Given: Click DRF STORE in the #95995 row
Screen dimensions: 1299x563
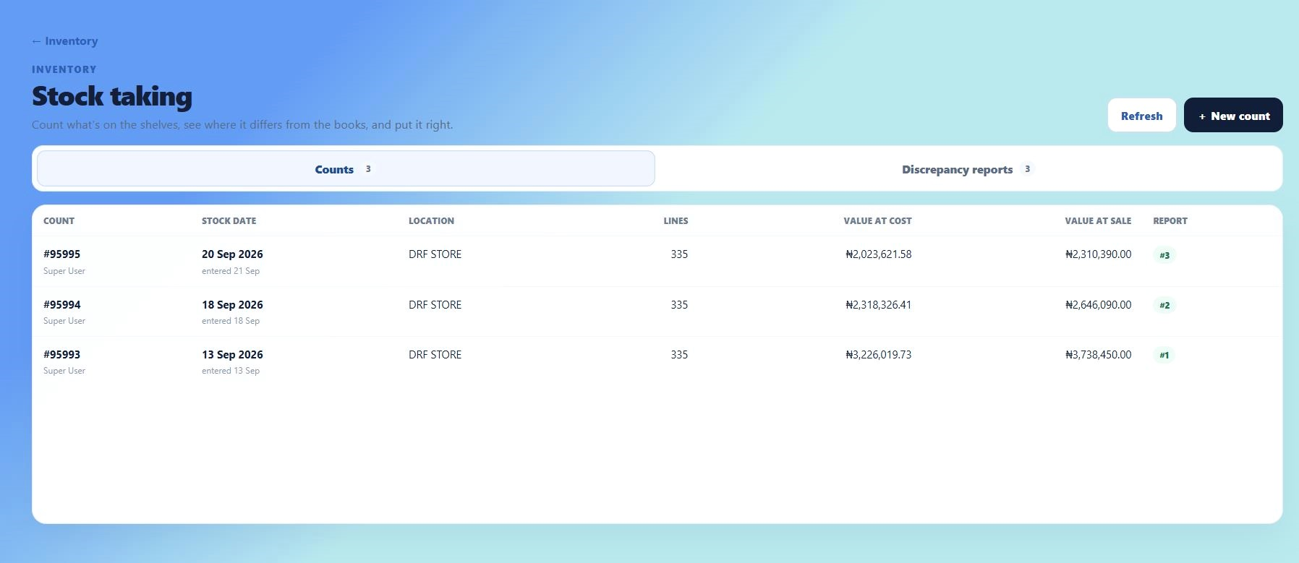Looking at the screenshot, I should (x=435, y=254).
